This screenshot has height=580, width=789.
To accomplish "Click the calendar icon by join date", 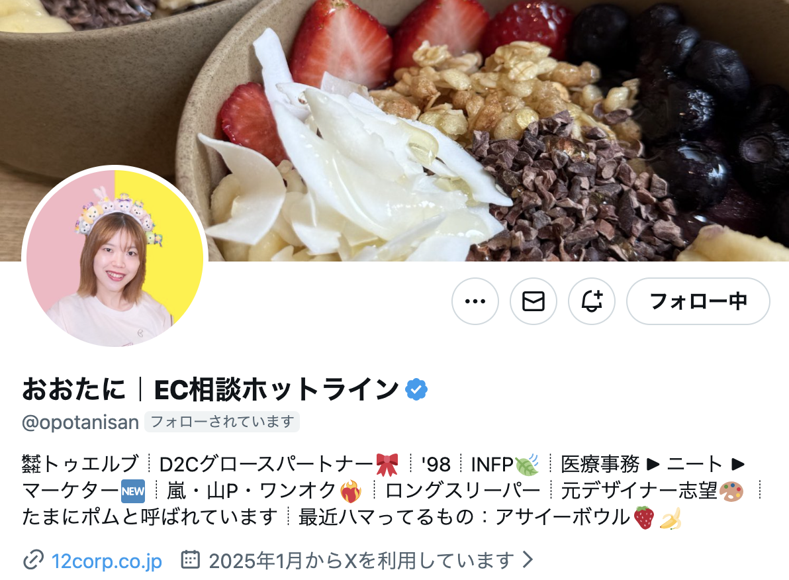I will [x=190, y=559].
